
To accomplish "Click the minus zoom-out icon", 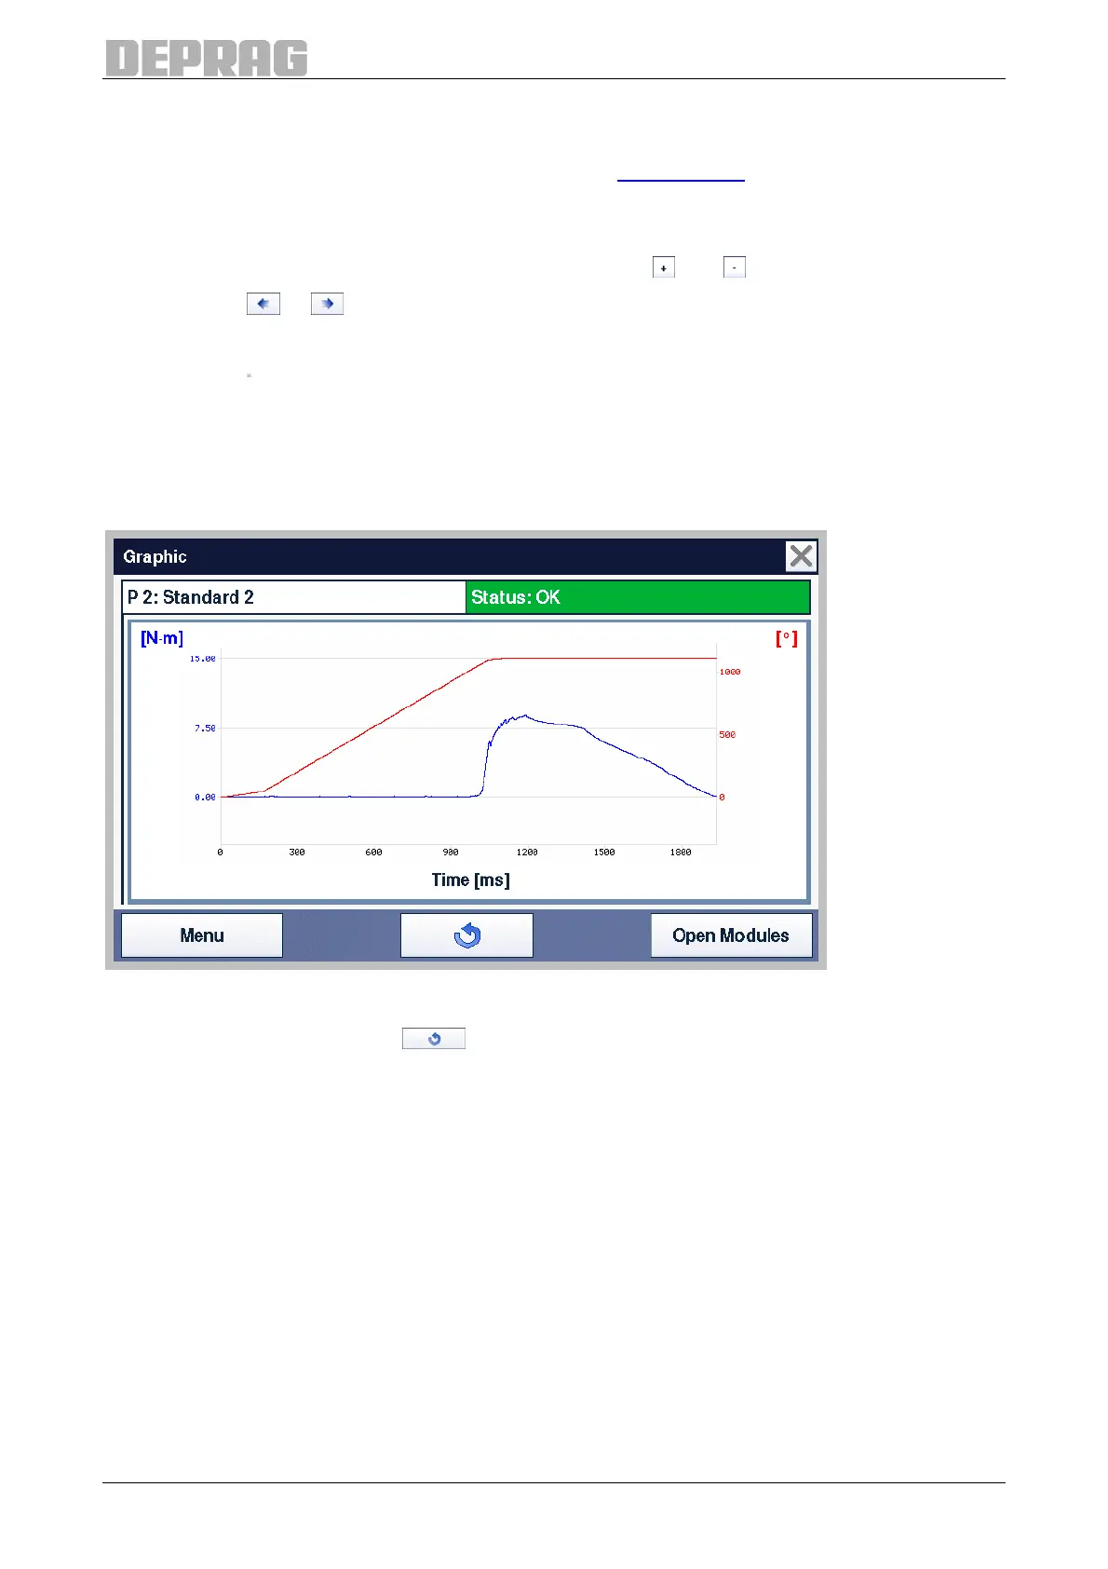I will [x=734, y=267].
